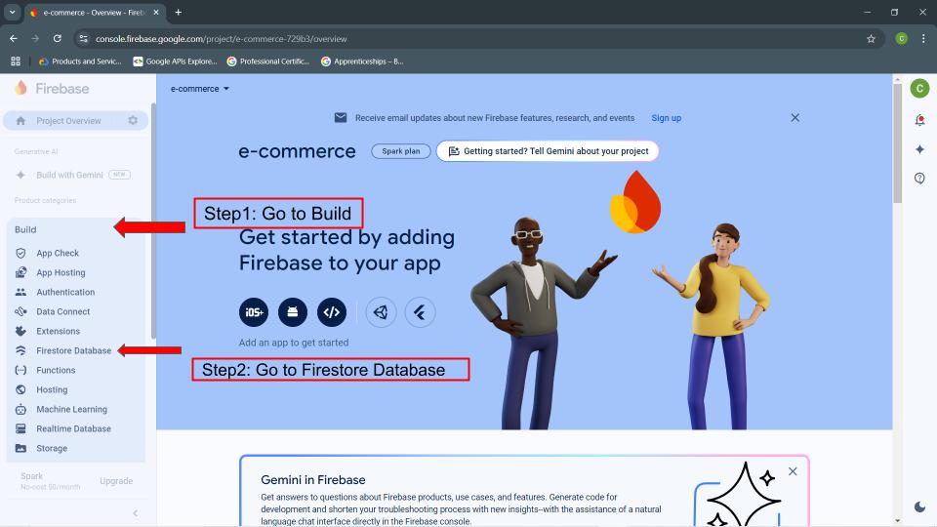Open Extensions

pos(58,331)
